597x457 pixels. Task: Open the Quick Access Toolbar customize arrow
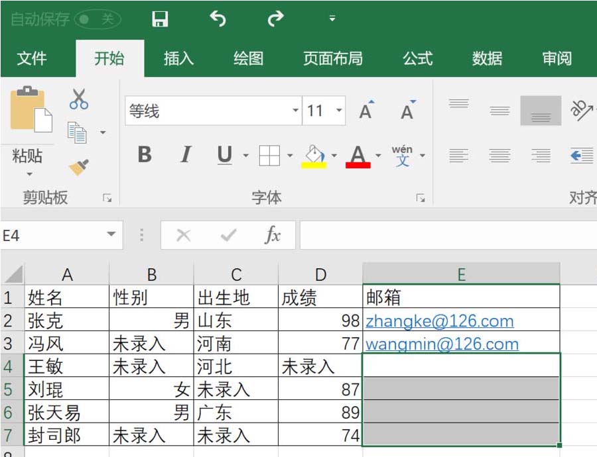click(x=332, y=19)
